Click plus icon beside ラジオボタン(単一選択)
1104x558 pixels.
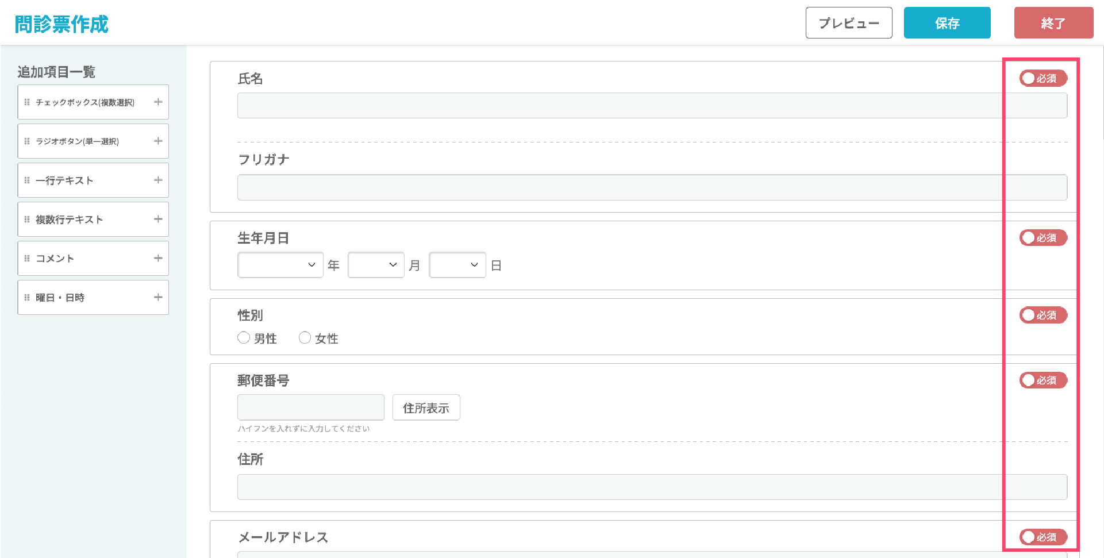pos(158,141)
